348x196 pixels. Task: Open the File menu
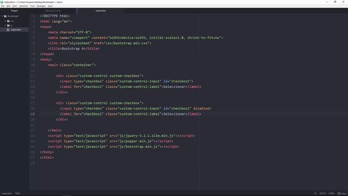[3, 6]
